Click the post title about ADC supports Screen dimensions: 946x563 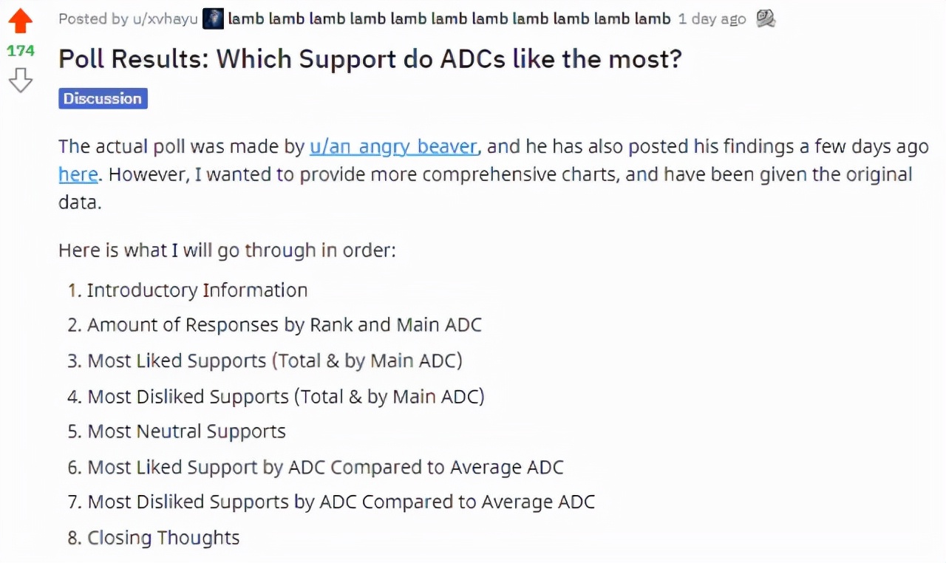click(x=370, y=59)
